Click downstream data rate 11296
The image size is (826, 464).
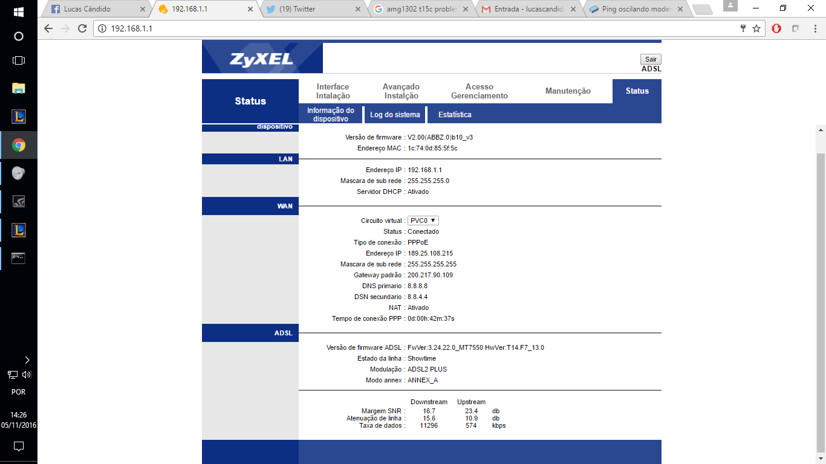point(429,425)
